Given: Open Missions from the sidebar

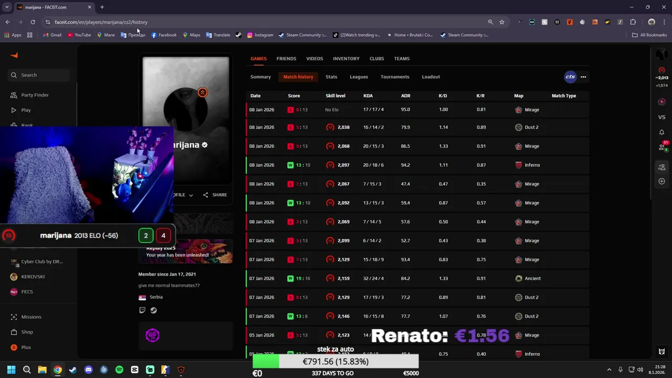Looking at the screenshot, I should click(x=26, y=317).
